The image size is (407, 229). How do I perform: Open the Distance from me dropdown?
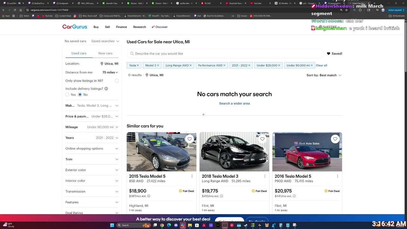pos(110,73)
